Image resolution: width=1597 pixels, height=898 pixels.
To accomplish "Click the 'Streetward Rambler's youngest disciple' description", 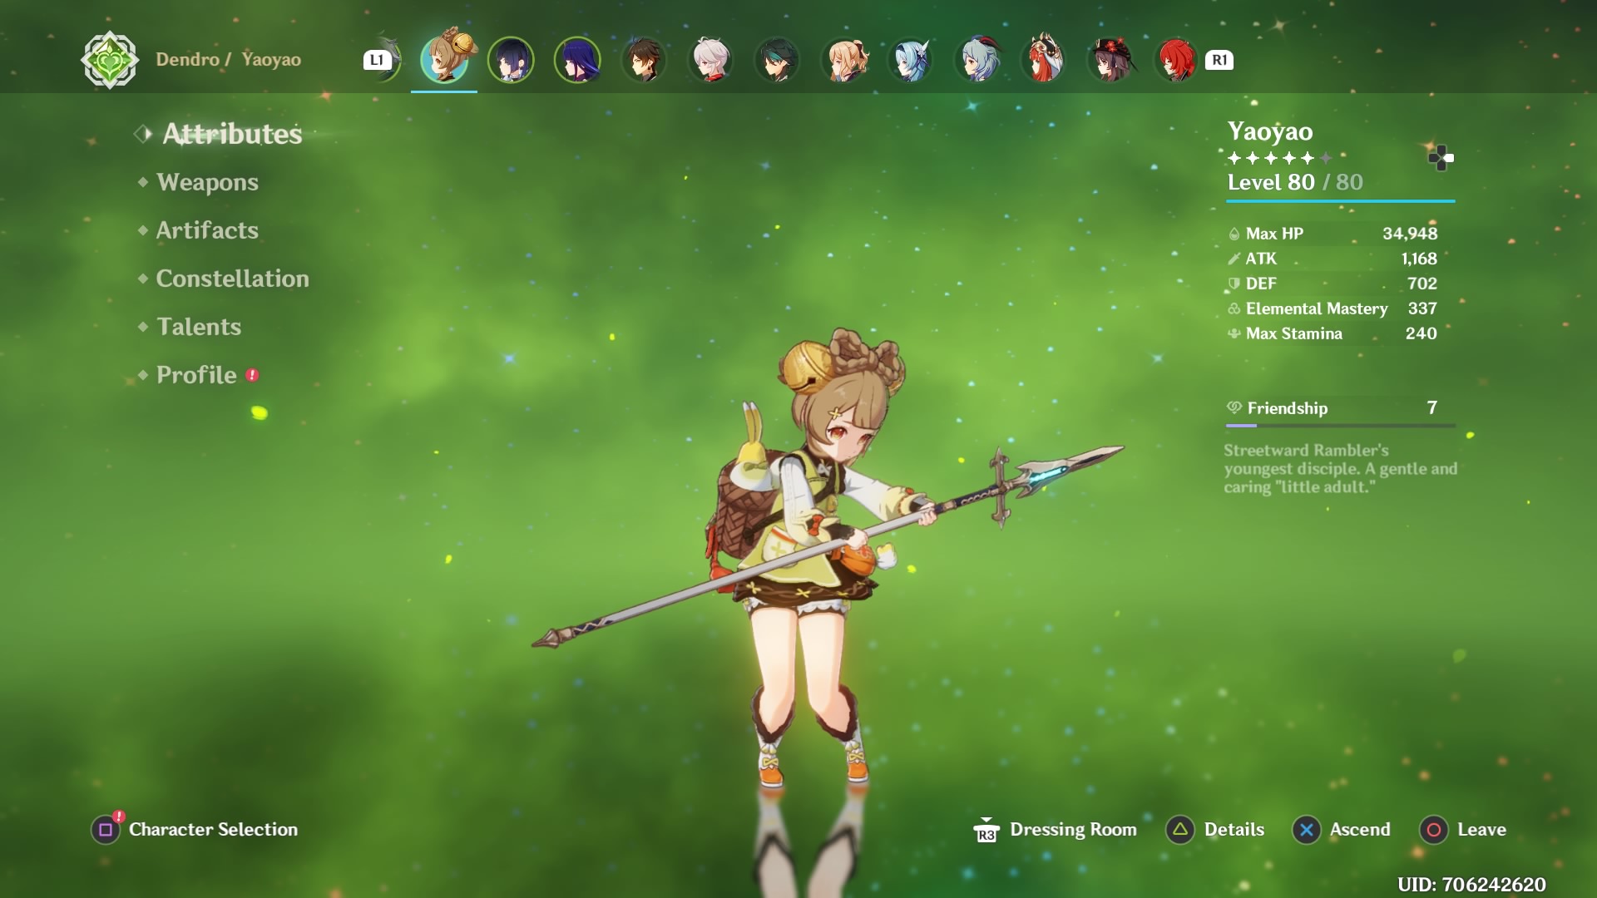I will pyautogui.click(x=1340, y=469).
